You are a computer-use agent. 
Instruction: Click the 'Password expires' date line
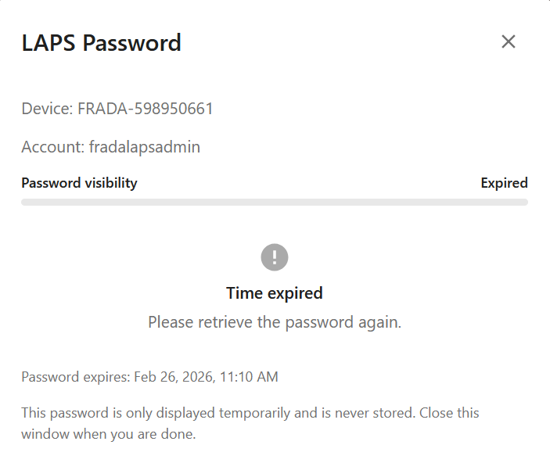pyautogui.click(x=149, y=377)
